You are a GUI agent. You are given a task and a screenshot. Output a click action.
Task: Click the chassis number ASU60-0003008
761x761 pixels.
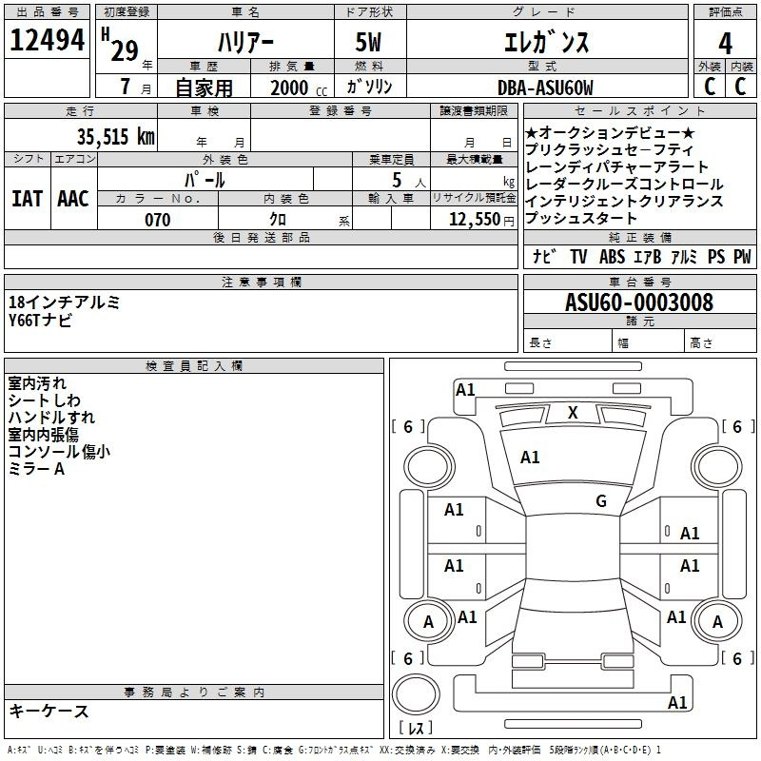638,302
